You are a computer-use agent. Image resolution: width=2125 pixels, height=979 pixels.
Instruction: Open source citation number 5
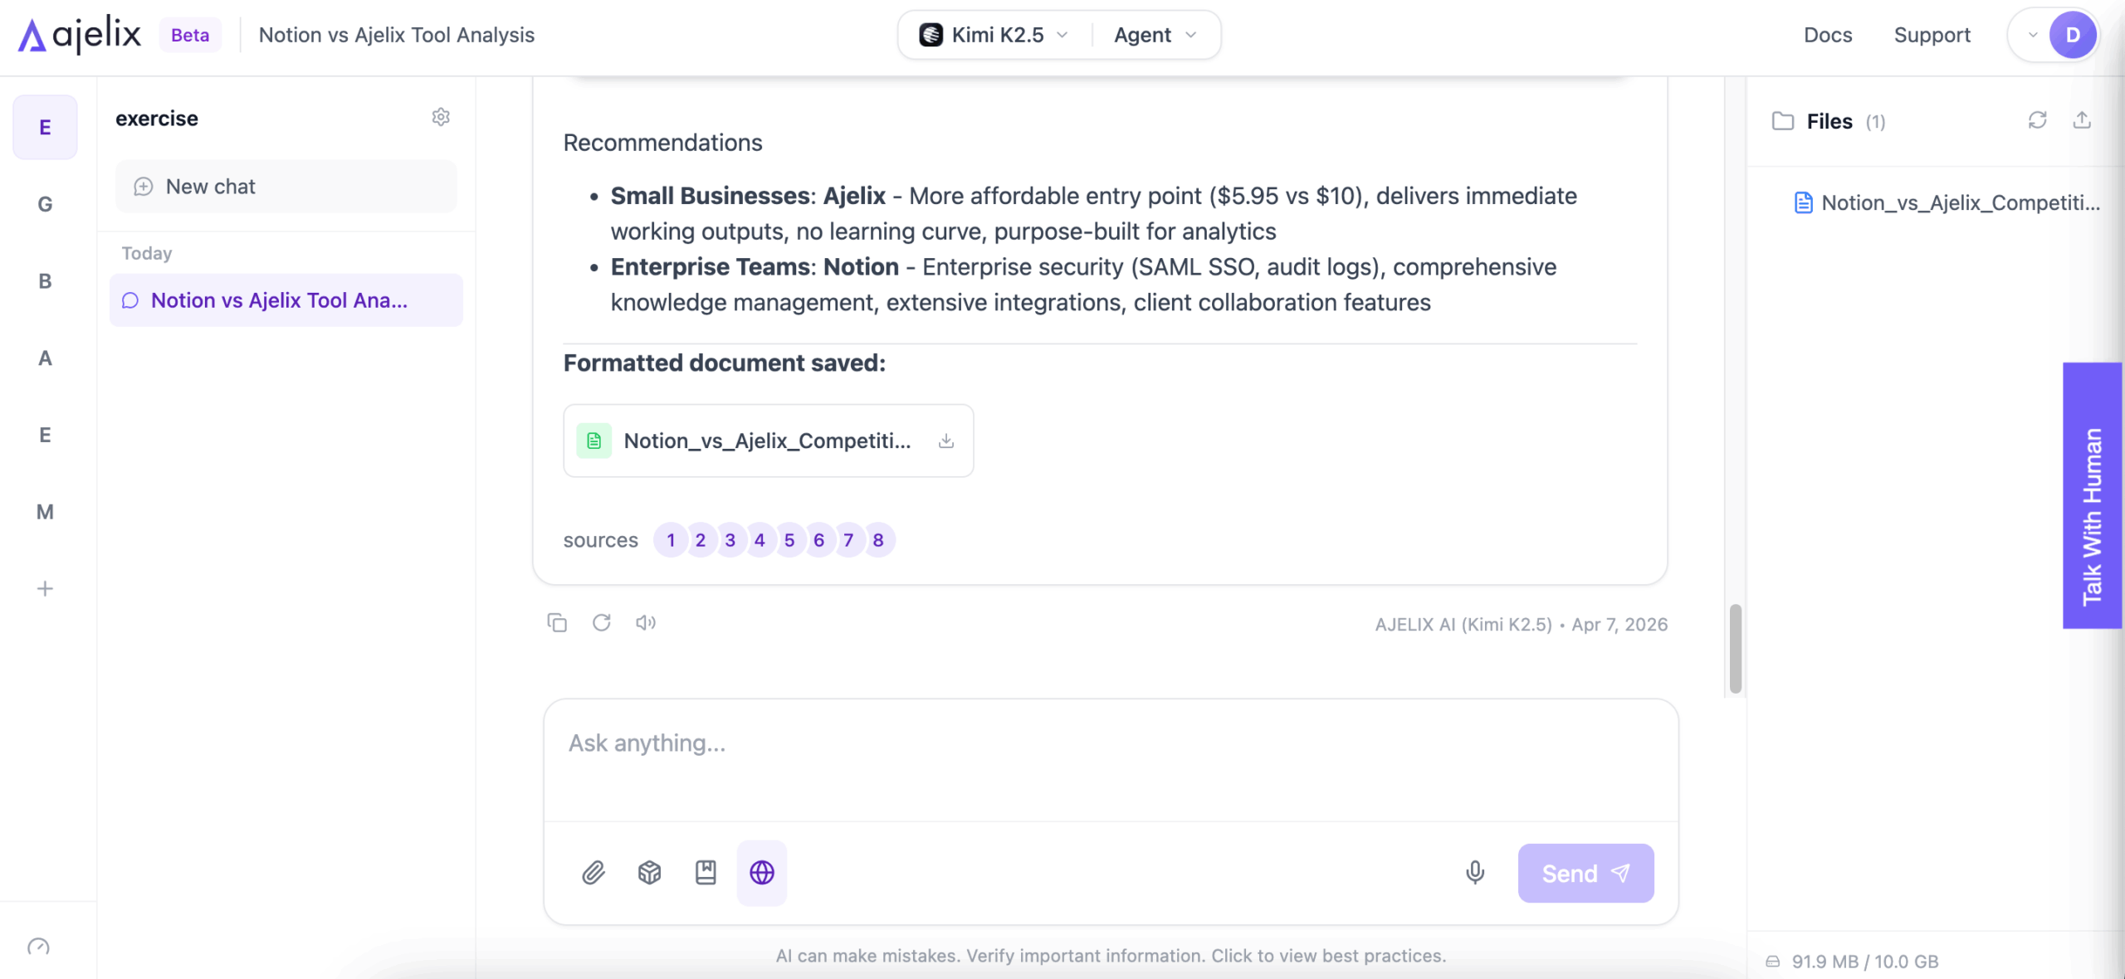[x=789, y=540]
